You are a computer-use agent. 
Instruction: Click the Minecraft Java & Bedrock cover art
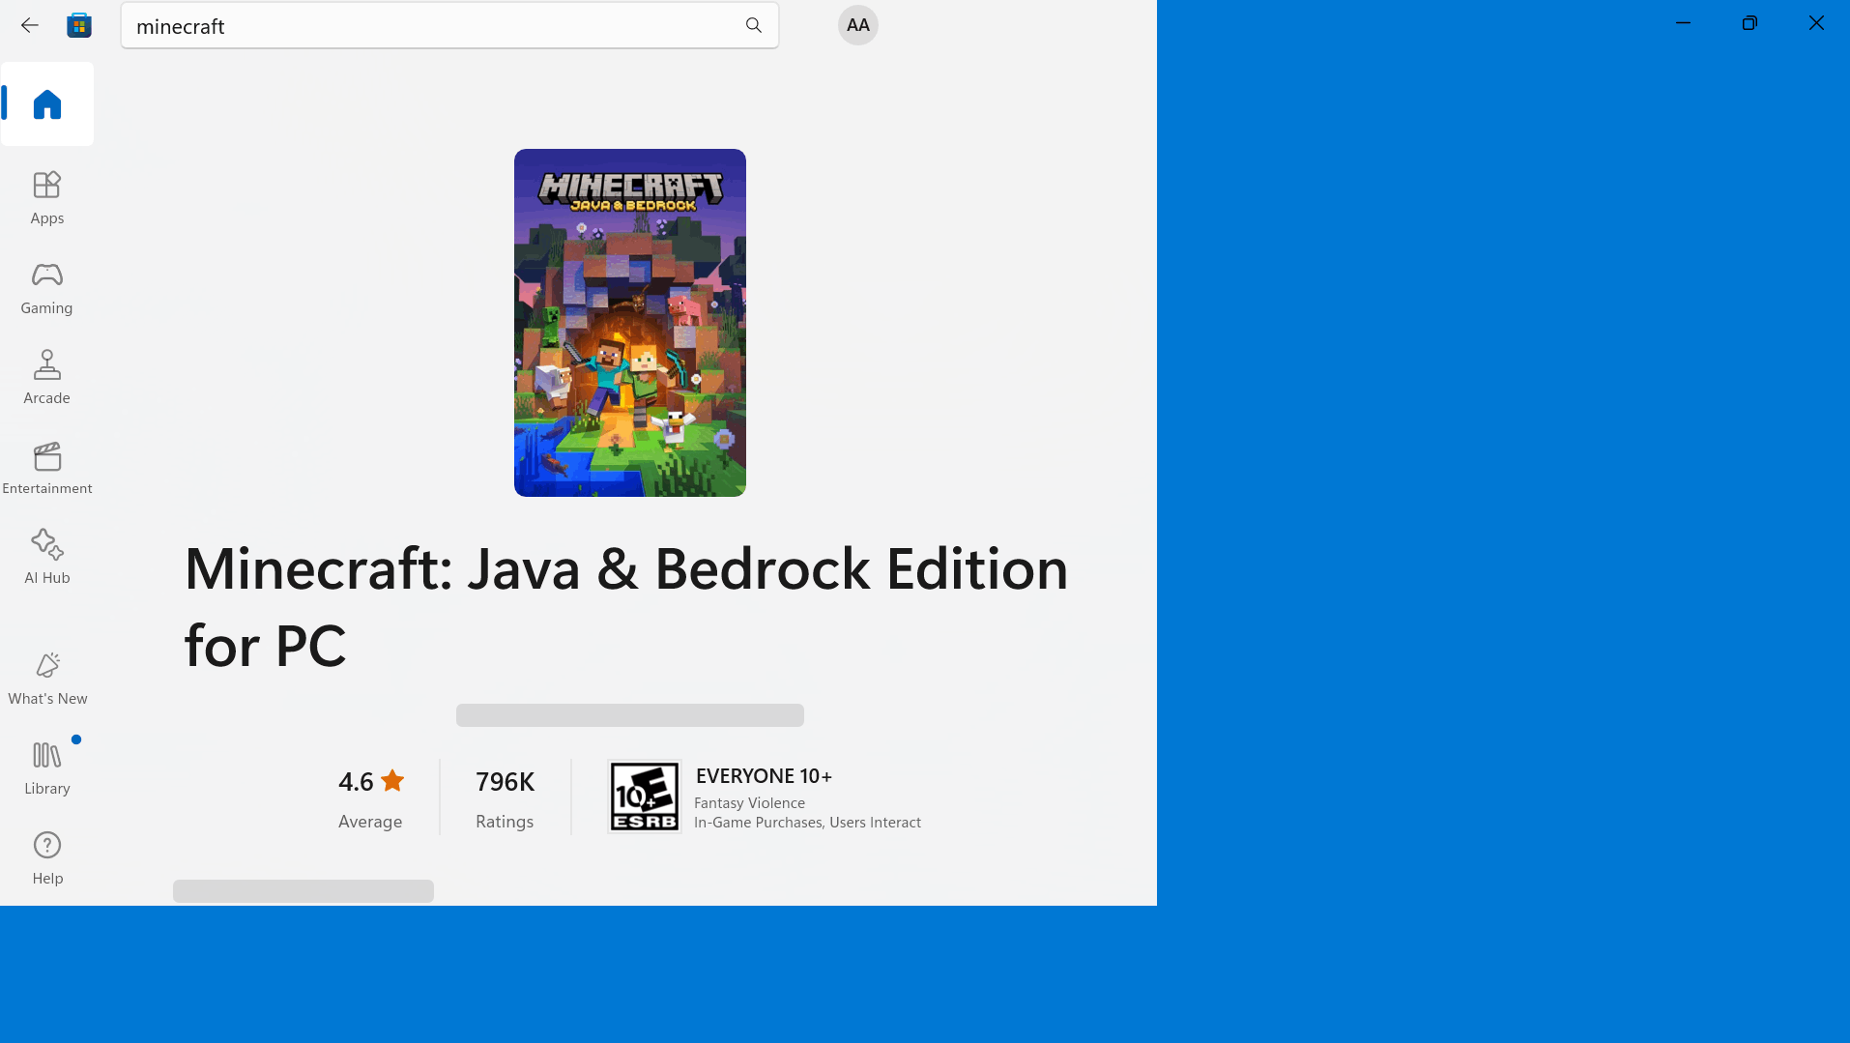630,323
